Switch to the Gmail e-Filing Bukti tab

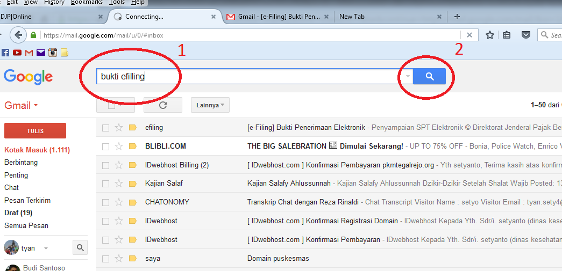(279, 17)
